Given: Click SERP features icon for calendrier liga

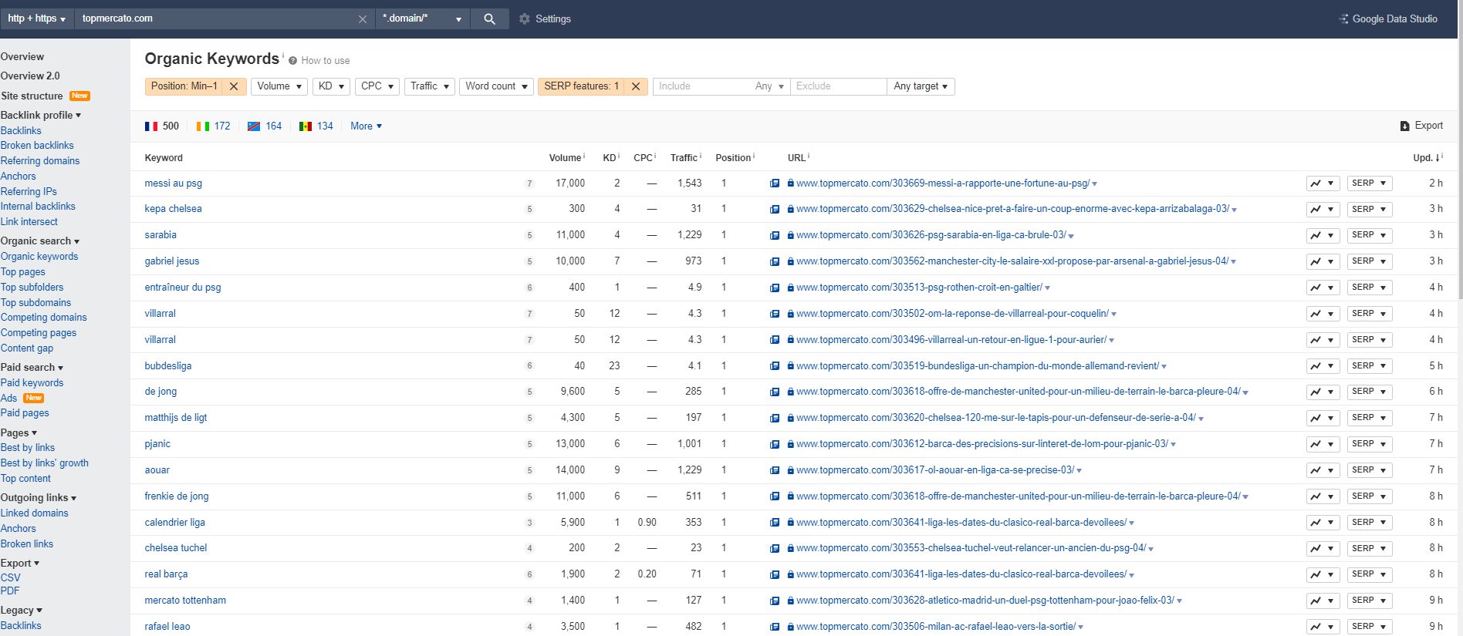Looking at the screenshot, I should coord(775,523).
